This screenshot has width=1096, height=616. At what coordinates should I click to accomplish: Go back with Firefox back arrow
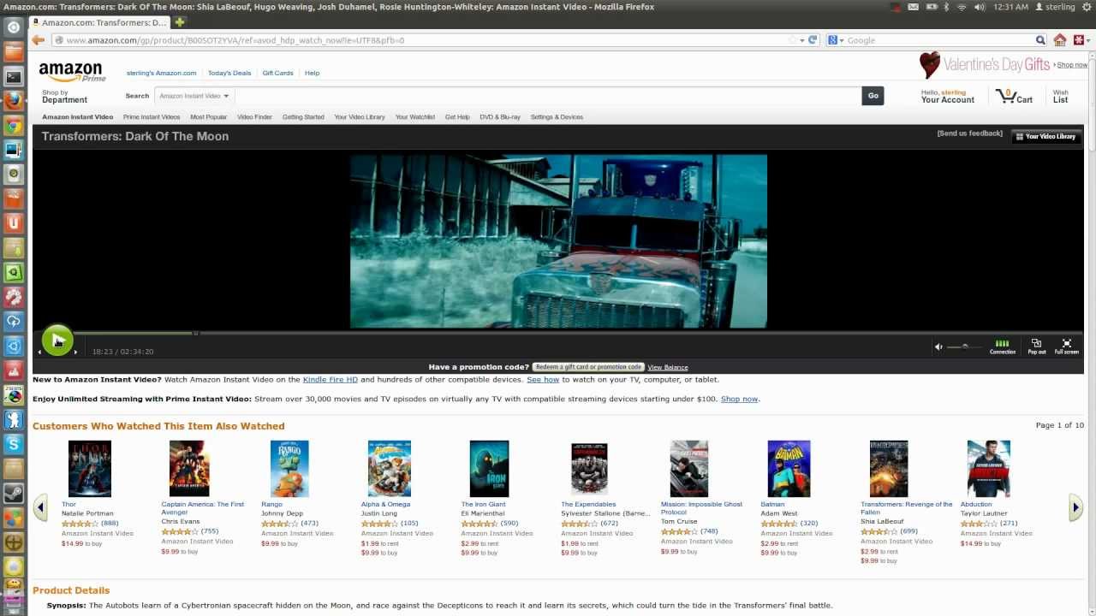point(38,40)
